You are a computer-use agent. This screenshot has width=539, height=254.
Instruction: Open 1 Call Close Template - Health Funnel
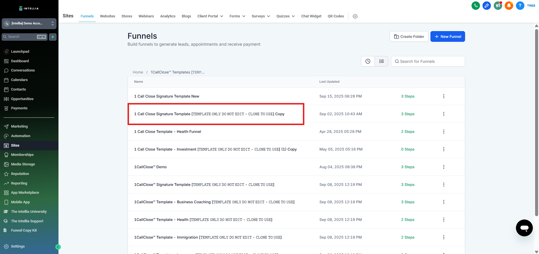click(168, 132)
